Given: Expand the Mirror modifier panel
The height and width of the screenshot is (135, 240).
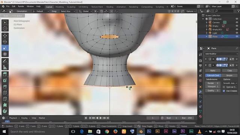Looking at the screenshot, I should tap(206, 59).
